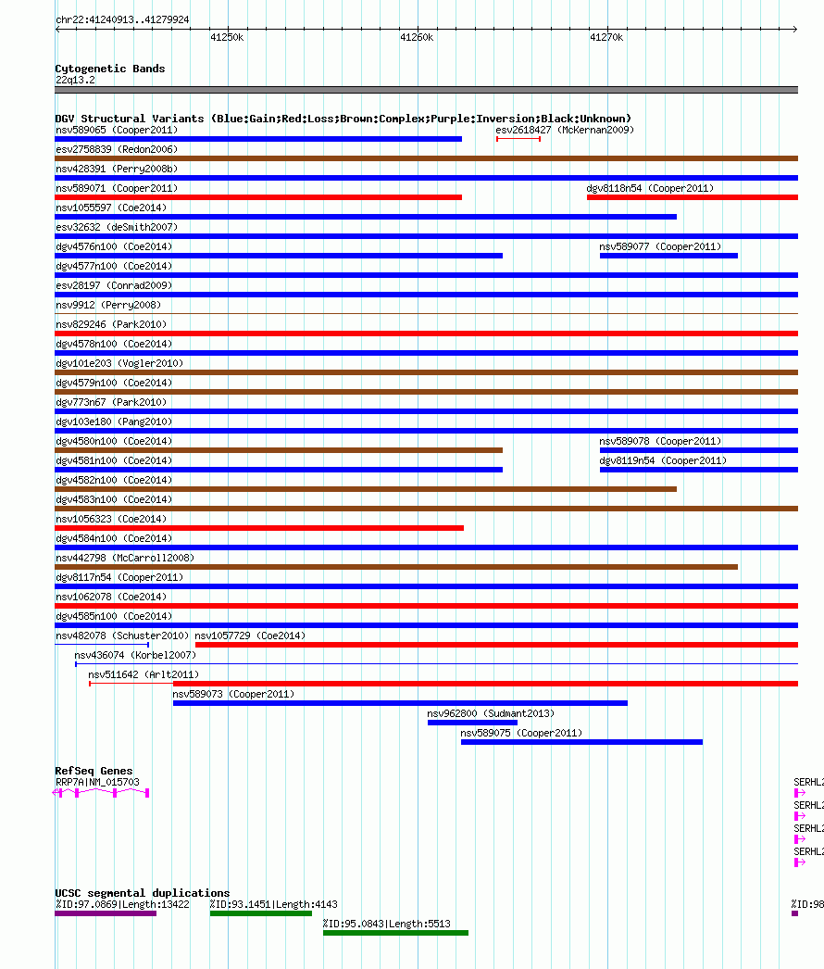The width and height of the screenshot is (824, 969).
Task: Select dgv4584n100 (Coe2014) label
Action: tap(114, 539)
